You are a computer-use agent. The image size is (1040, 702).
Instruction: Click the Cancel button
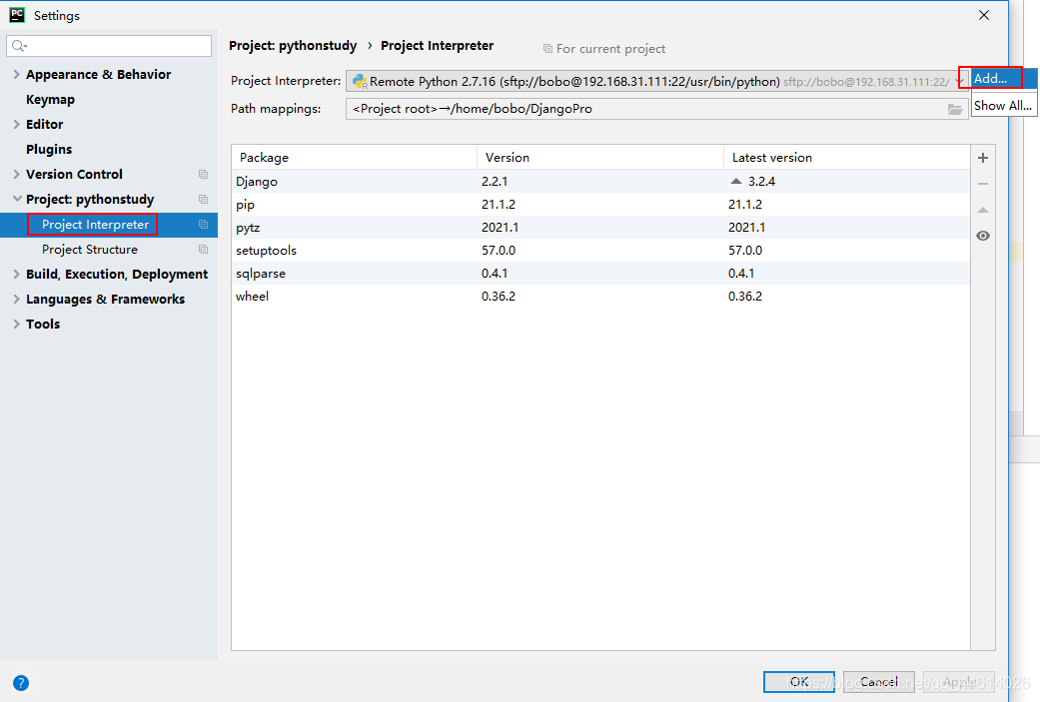(879, 681)
